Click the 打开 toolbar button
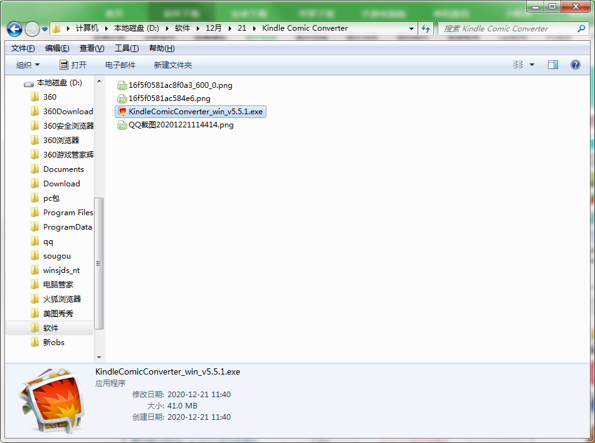595x443 pixels. [x=73, y=65]
